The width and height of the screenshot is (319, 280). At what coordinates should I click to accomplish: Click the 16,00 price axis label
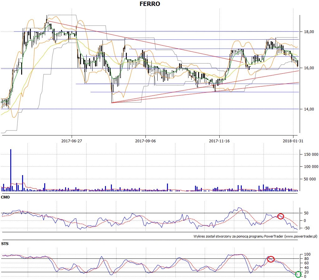(309, 68)
